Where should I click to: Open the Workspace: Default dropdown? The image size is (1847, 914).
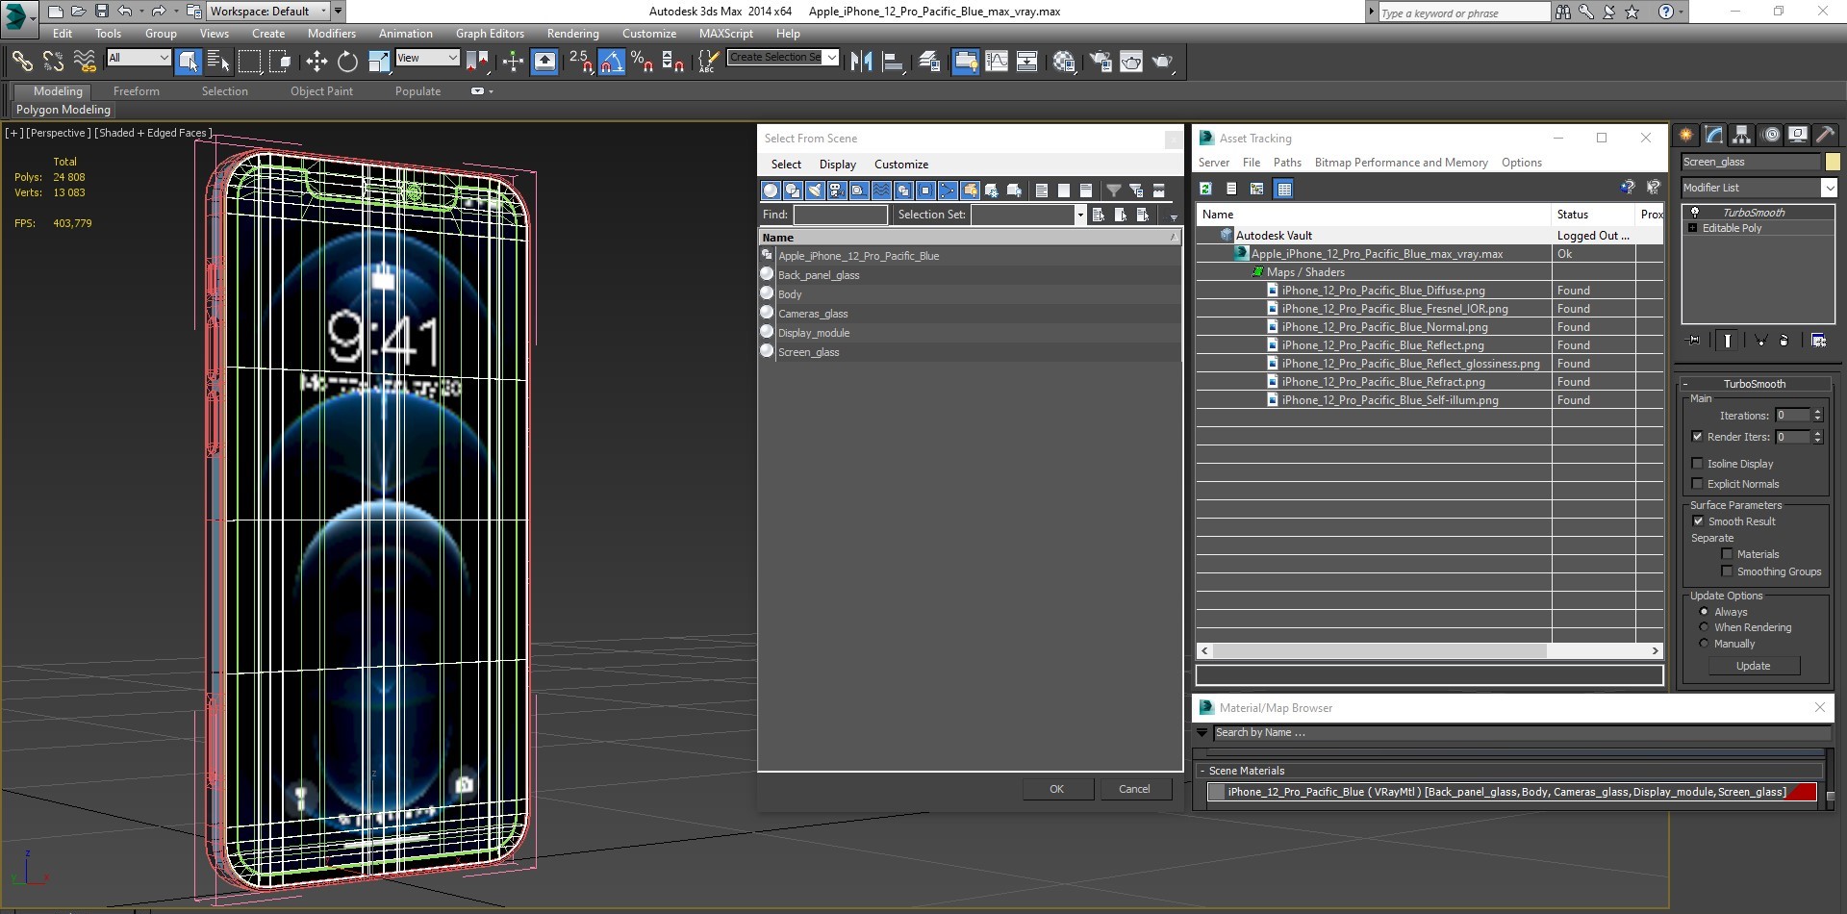tap(267, 12)
